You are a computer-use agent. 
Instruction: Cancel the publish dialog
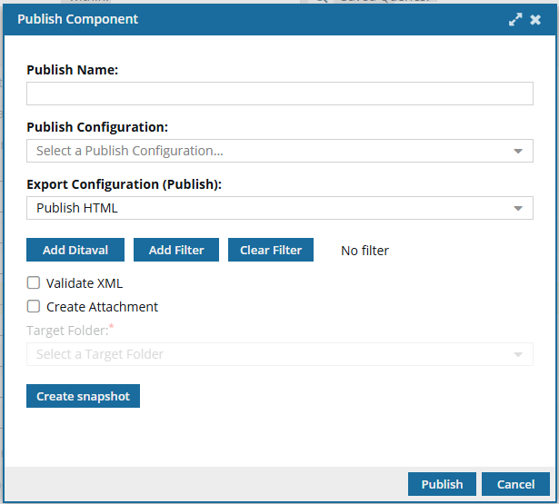(x=515, y=484)
